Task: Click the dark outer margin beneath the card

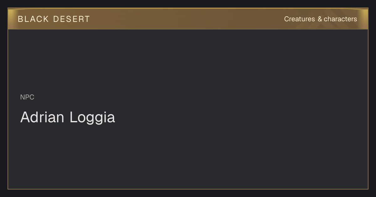Action: click(188, 193)
